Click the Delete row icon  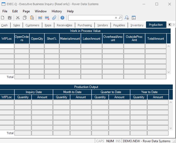(x=47, y=18)
